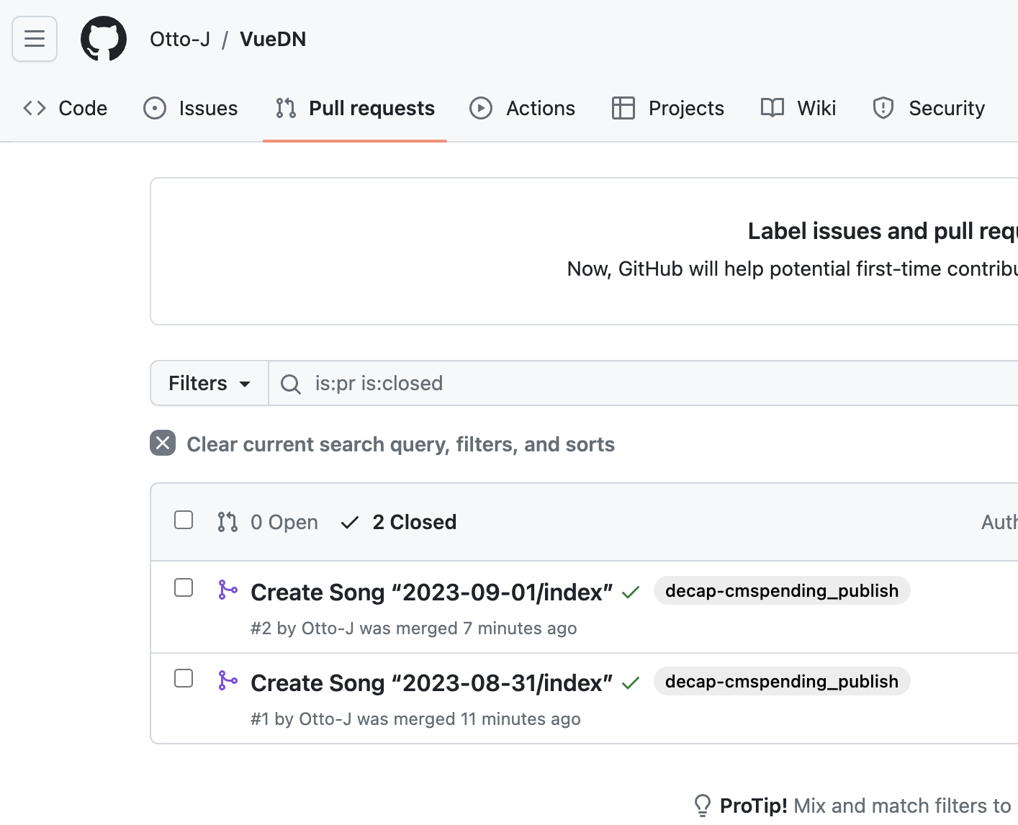Check the box for PR 2023-09-01/index
Screen dimensions: 1018x825
[184, 588]
